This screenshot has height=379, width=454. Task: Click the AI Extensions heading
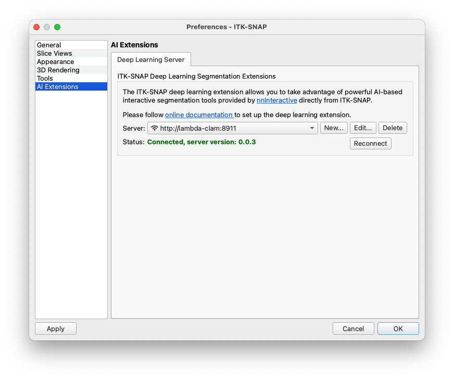[134, 45]
